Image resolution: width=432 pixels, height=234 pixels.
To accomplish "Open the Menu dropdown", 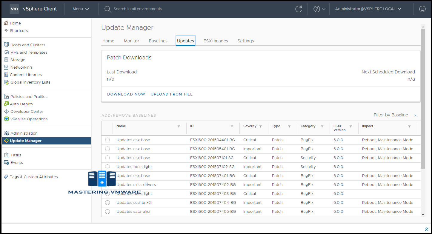I will coord(81,9).
